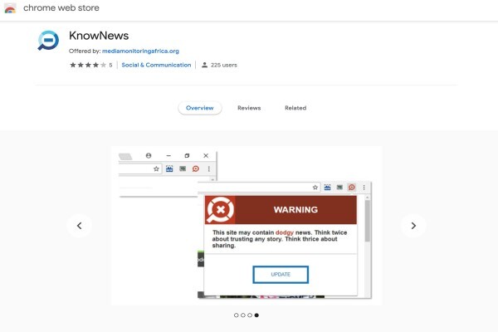The width and height of the screenshot is (498, 332).
Task: Click the KnowNews extension title
Action: coord(99,36)
